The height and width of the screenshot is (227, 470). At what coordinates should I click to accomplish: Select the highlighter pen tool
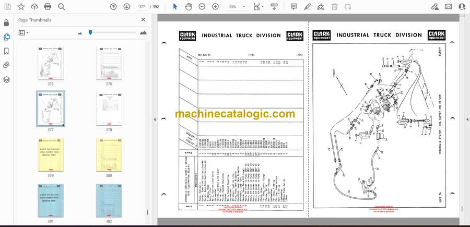click(308, 7)
